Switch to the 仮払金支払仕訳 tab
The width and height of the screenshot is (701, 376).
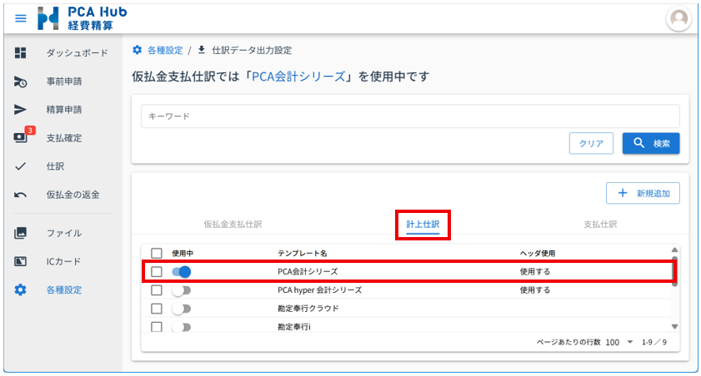click(233, 224)
